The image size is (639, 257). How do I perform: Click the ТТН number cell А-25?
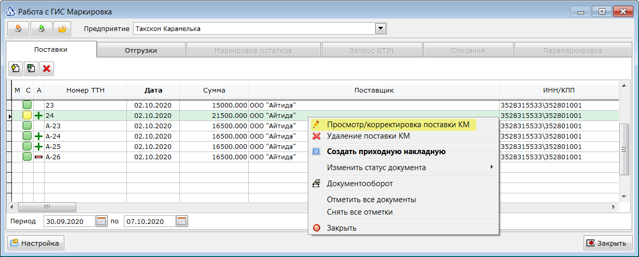click(x=86, y=146)
